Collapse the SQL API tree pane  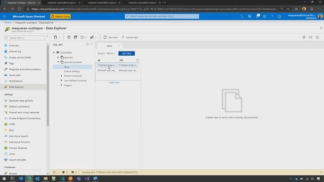click(x=92, y=44)
